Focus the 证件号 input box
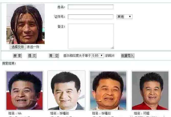Screen dimensions: 171x117 coord(91,17)
